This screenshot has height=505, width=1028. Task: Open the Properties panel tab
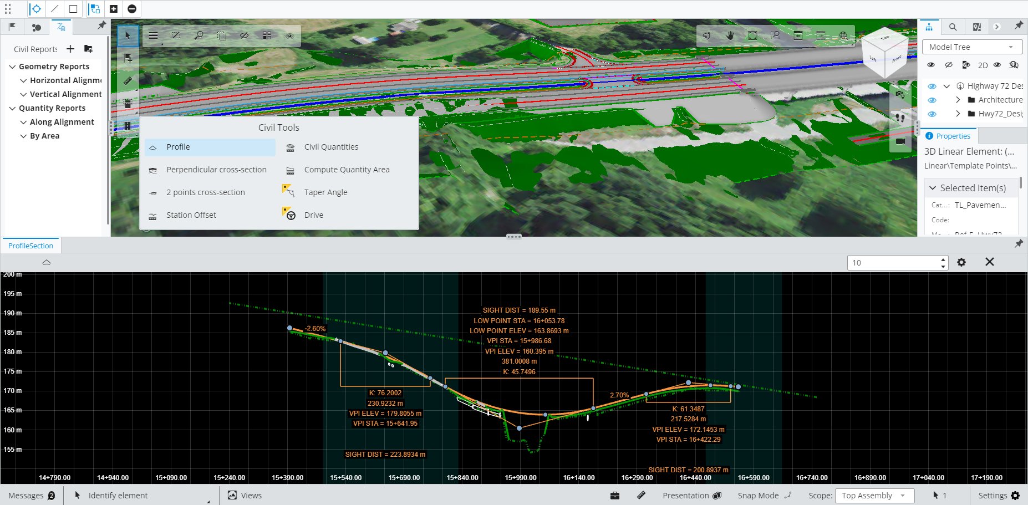tap(948, 135)
